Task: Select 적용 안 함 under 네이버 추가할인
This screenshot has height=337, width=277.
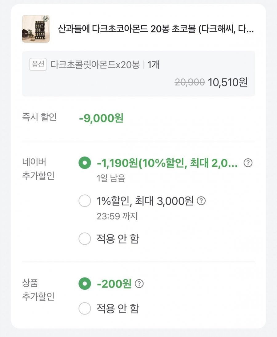Action: tap(85, 239)
